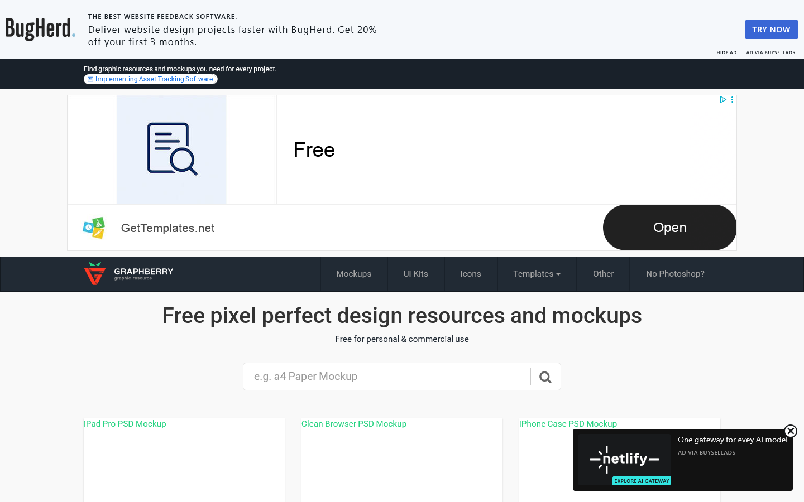Click the GetTemplates.net logo icon
The height and width of the screenshot is (502, 804).
(x=94, y=228)
